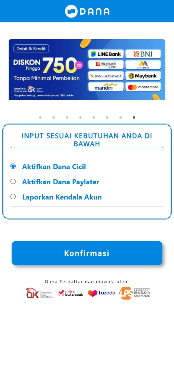Tap the mandiri logo on banner
Image resolution: width=174 pixels, height=377 pixels.
[106, 87]
